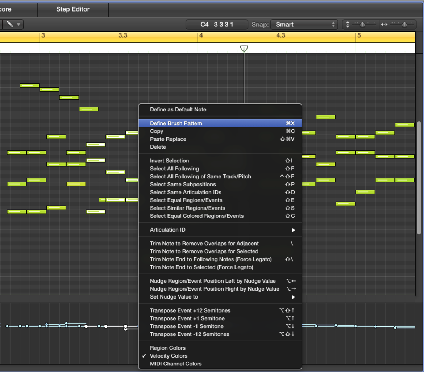Click bar 5 in the yellow ruler
The height and width of the screenshot is (372, 424).
pyautogui.click(x=359, y=35)
